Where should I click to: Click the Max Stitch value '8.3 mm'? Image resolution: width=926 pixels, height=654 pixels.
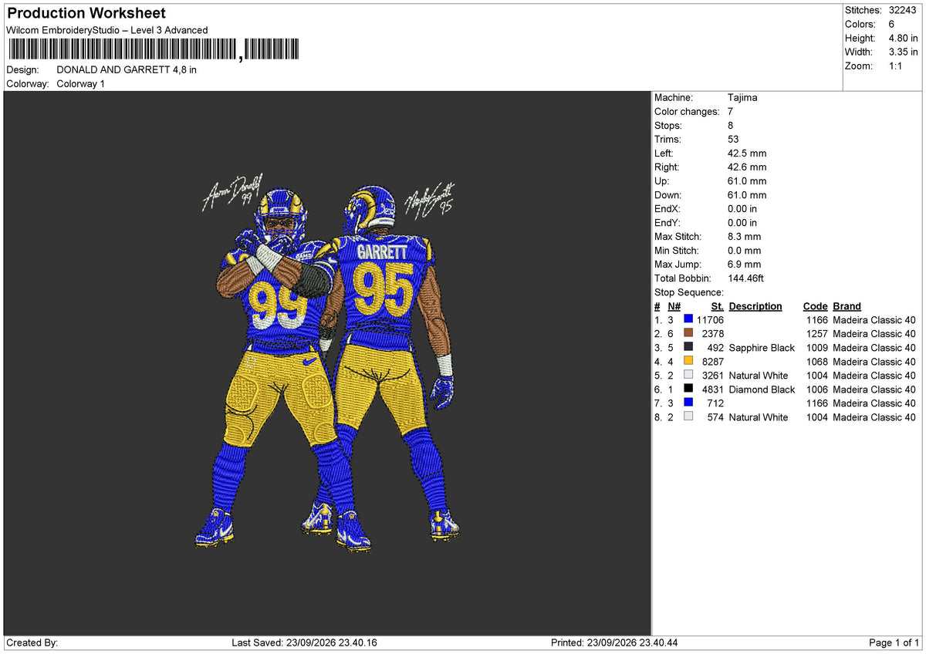744,236
